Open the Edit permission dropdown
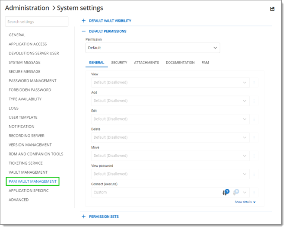This screenshot has width=286, height=229. coord(170,119)
